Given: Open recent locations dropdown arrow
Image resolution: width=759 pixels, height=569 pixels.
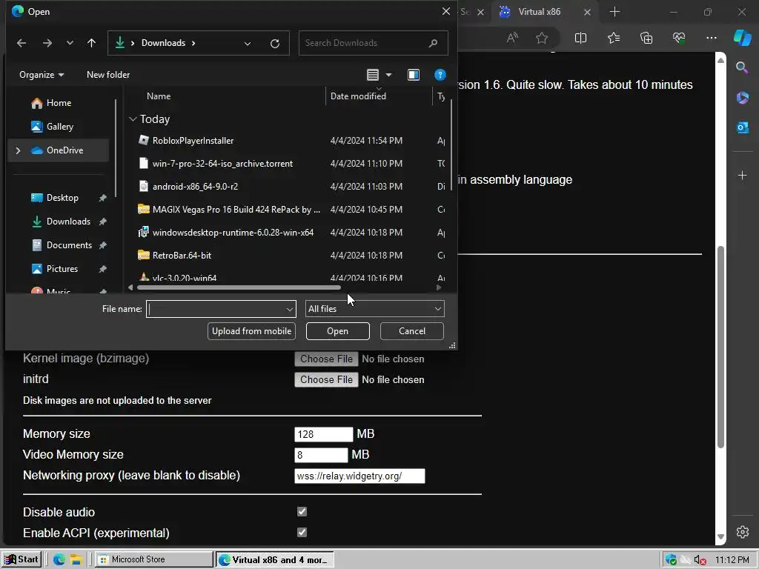Looking at the screenshot, I should click(70, 43).
